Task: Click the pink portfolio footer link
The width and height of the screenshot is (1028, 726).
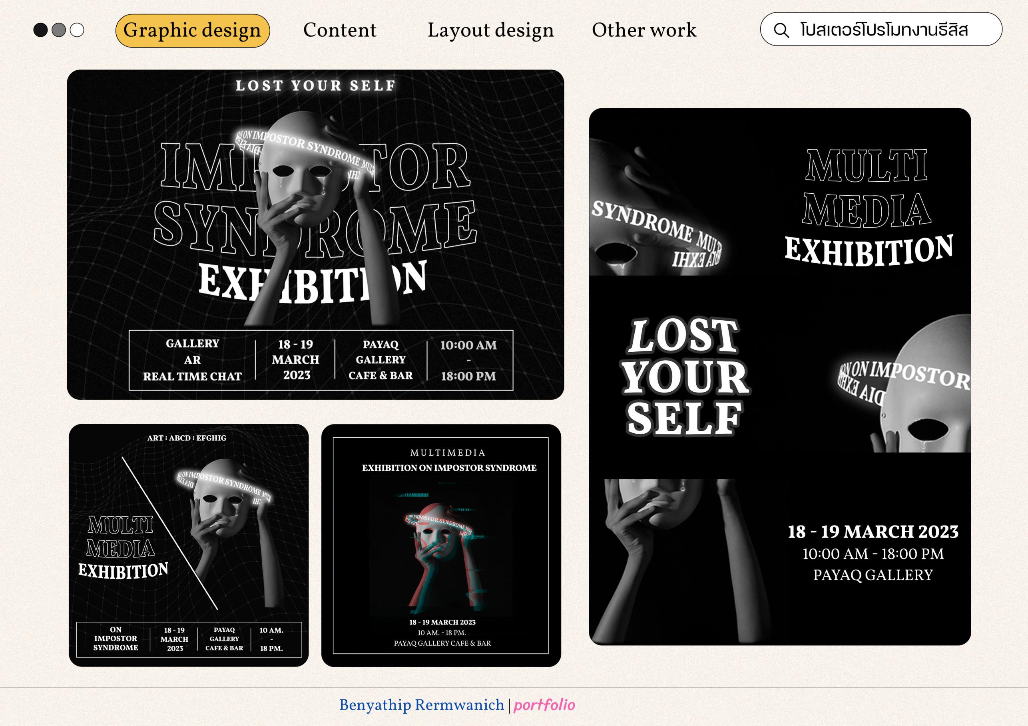Action: pos(544,705)
